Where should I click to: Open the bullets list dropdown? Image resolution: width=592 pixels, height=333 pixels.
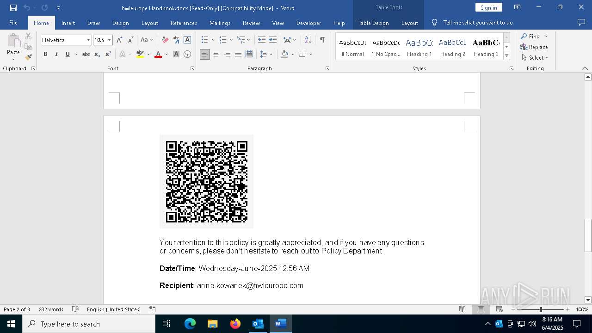[213, 40]
